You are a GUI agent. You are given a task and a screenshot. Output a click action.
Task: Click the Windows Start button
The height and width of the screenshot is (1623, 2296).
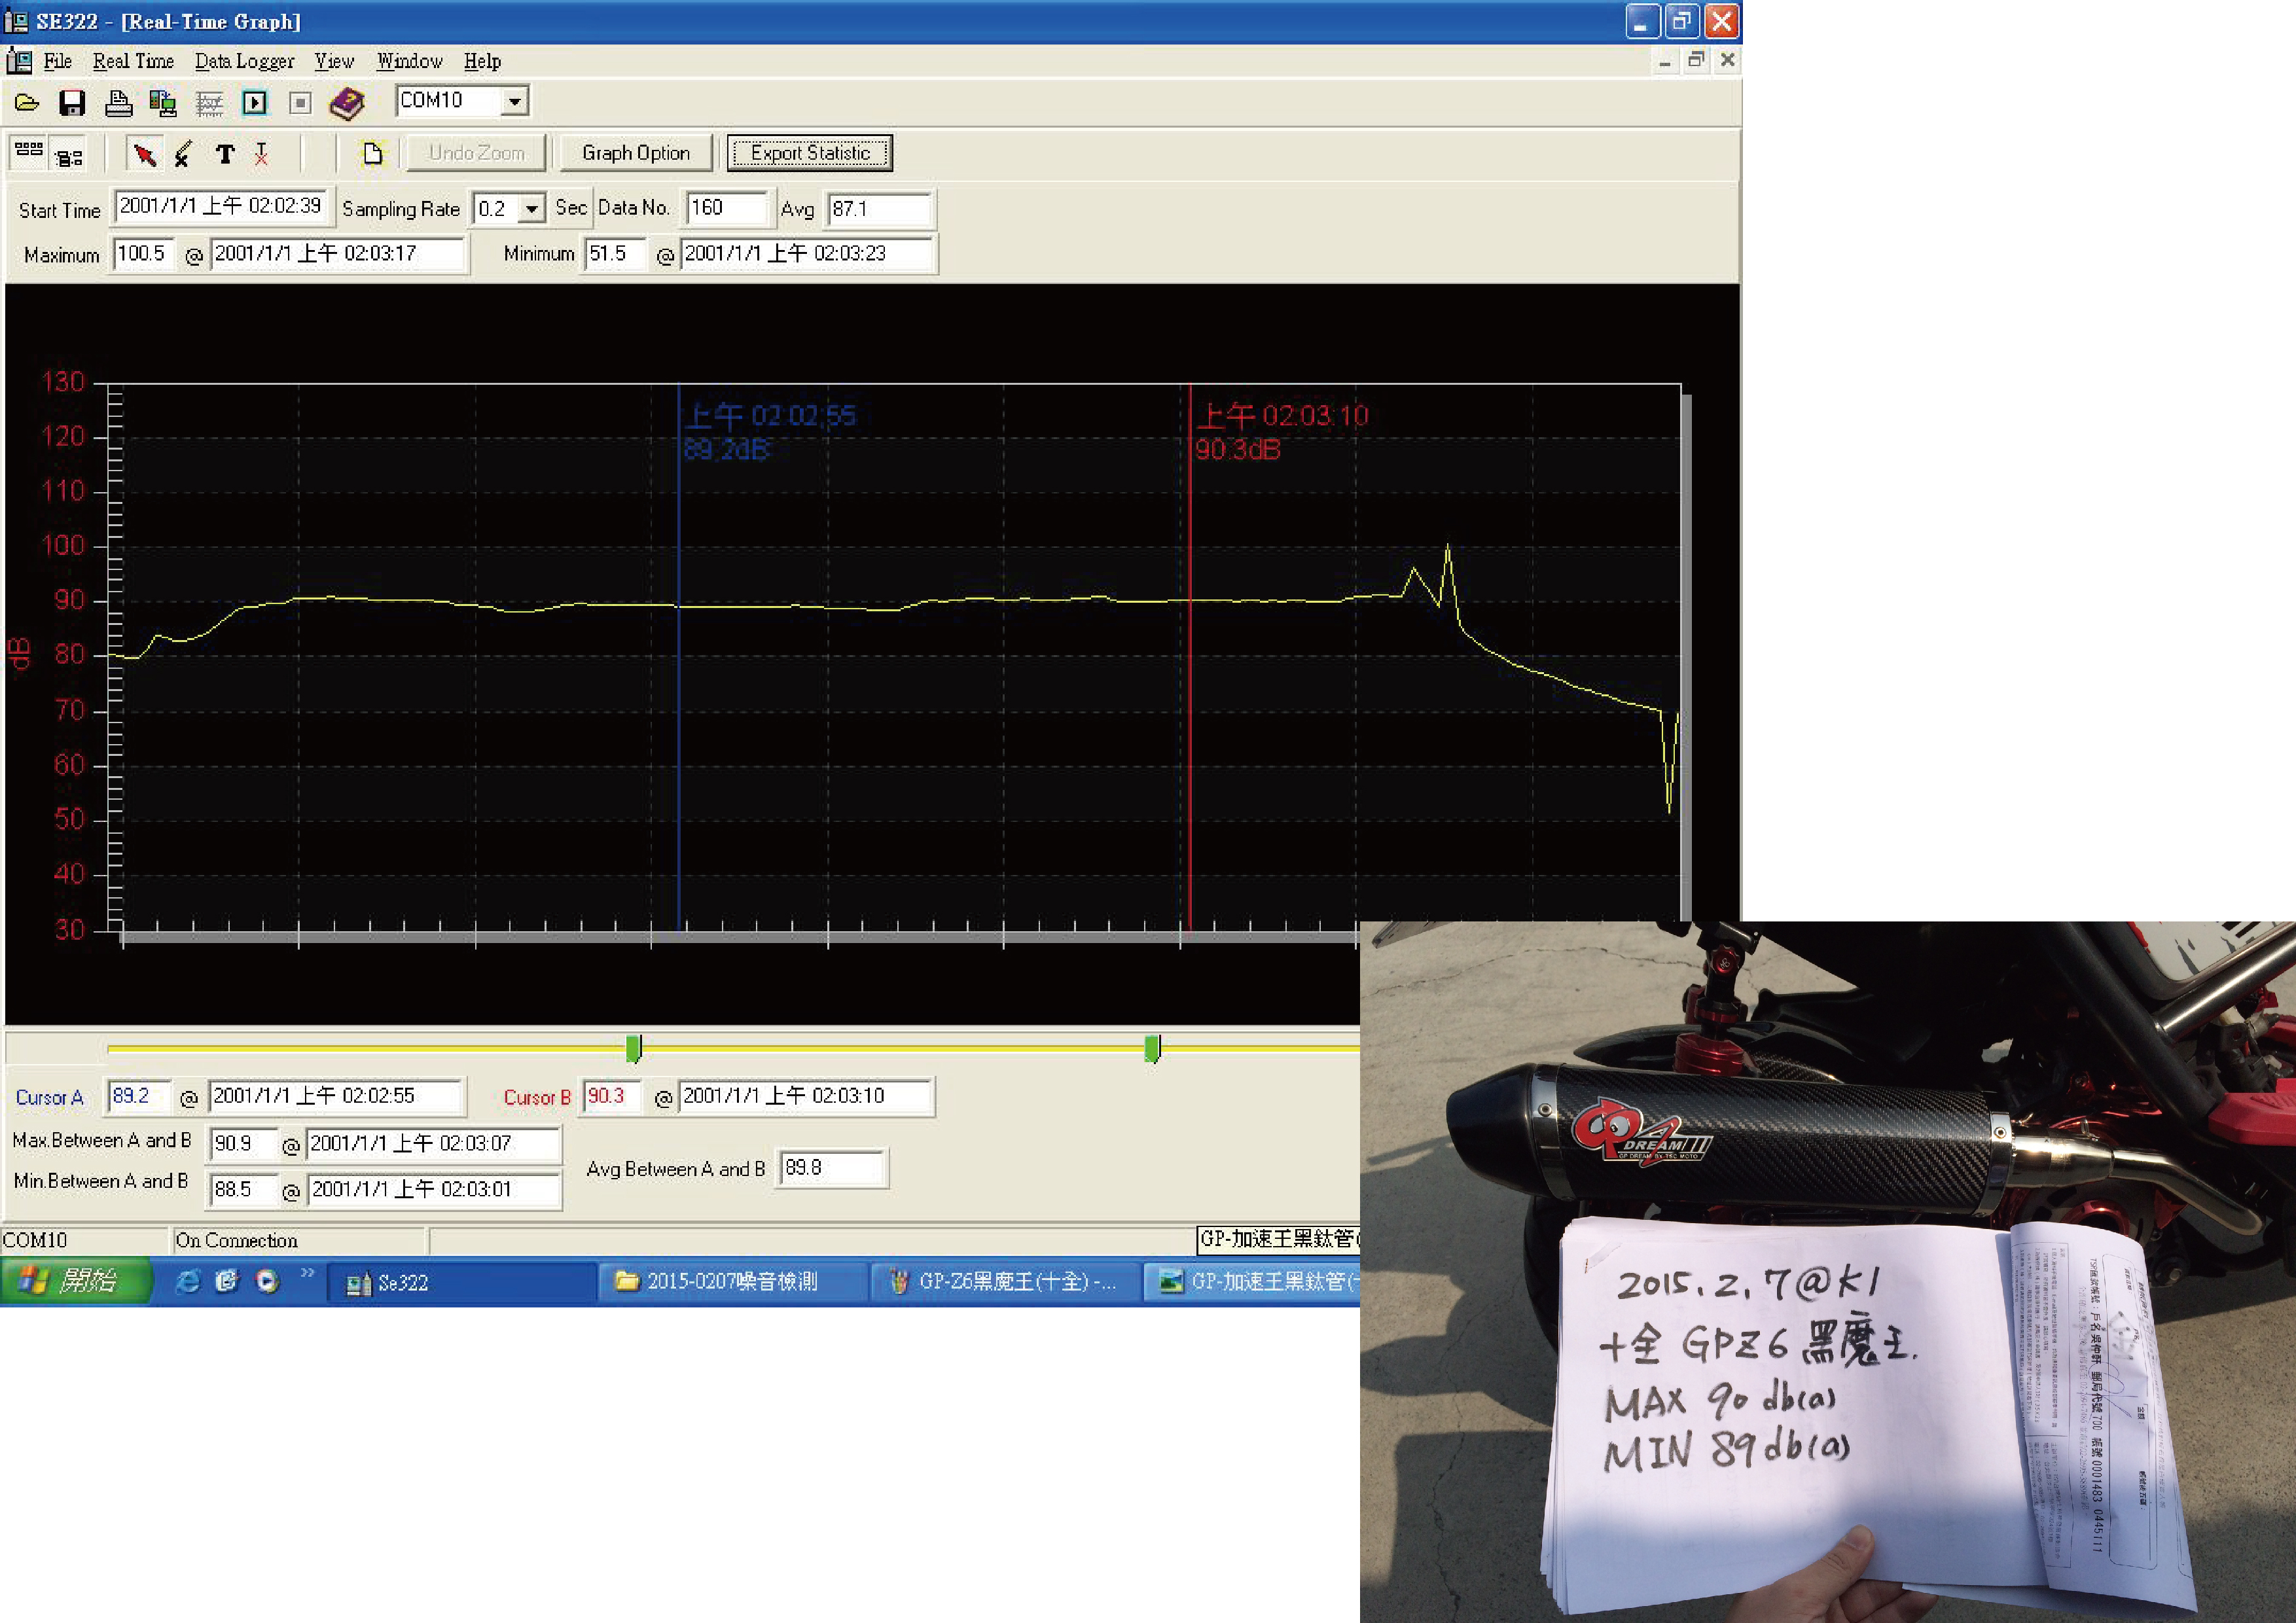point(76,1280)
